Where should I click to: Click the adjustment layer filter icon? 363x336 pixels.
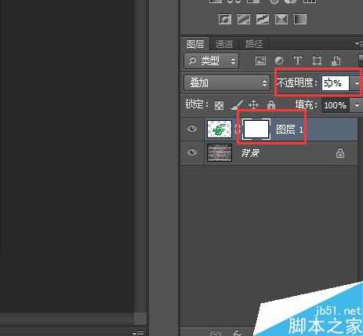[279, 61]
